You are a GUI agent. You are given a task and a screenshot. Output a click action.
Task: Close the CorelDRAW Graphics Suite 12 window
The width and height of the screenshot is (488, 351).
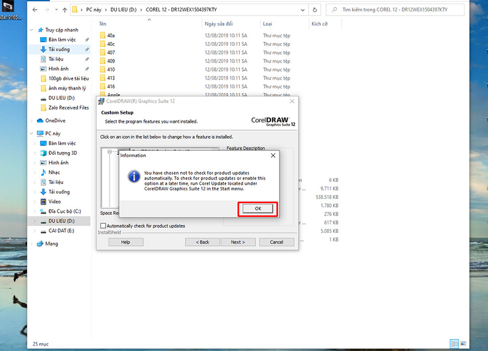(x=292, y=102)
